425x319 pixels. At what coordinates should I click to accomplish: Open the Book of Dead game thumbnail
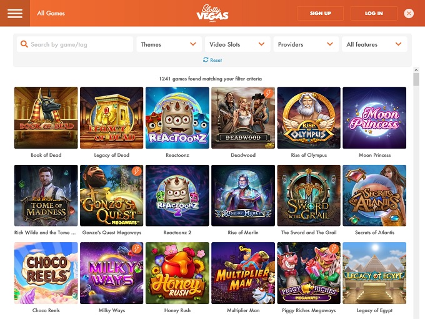[46, 118]
